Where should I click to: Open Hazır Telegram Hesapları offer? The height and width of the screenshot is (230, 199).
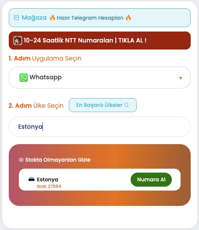(90, 18)
